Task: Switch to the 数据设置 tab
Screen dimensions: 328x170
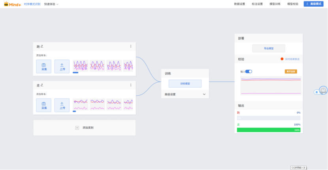Action: 239,4
